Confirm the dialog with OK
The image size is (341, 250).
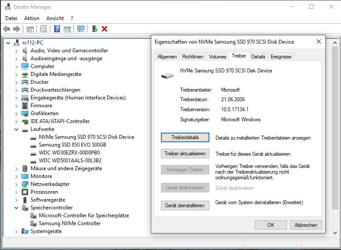point(271,225)
